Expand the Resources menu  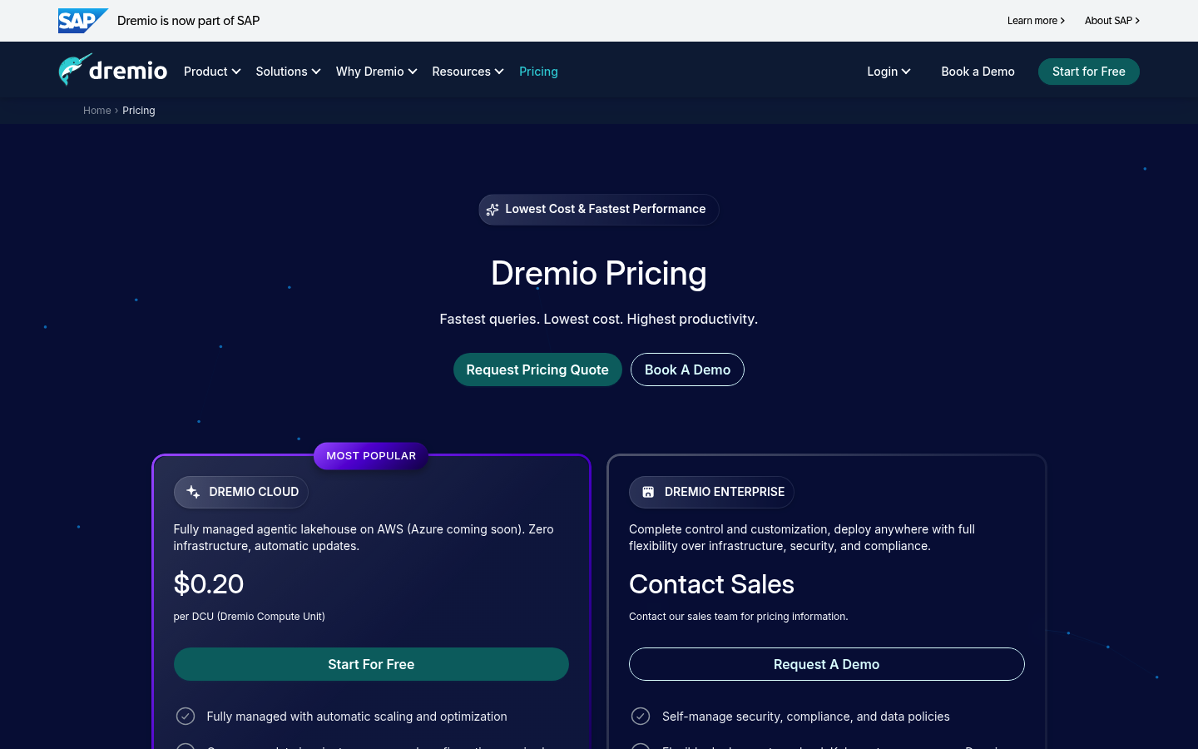468,72
